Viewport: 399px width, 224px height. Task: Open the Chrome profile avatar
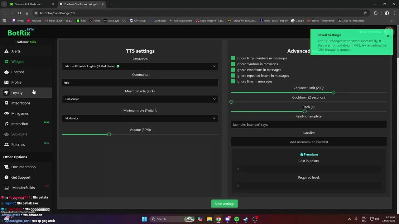pyautogui.click(x=387, y=13)
